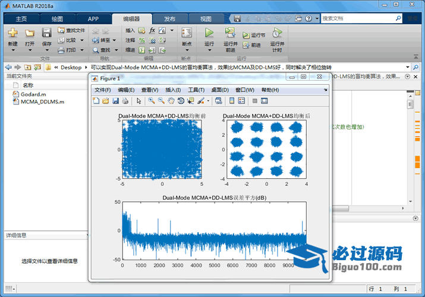Select MCMA_DDLMS.m in the file list
Image resolution: width=425 pixels, height=297 pixels.
tap(42, 102)
